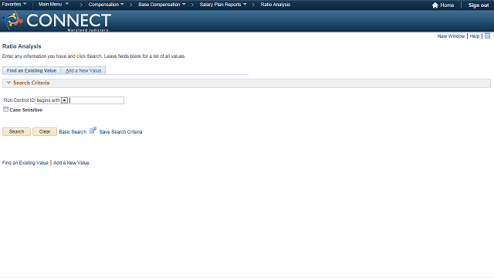Screen dimensions: 494x278
Task: Open the Favorites dropdown menu
Action: pyautogui.click(x=14, y=5)
